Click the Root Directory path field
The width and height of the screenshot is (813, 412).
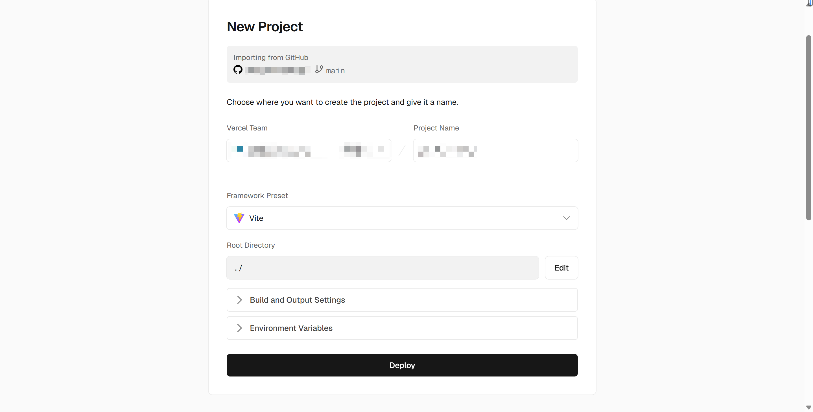coord(382,268)
